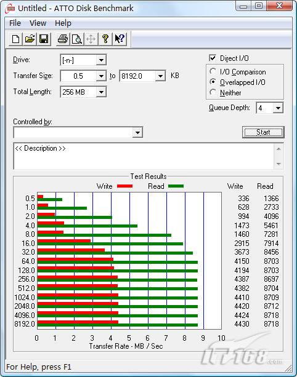Click the Start benchmark button
This screenshot has width=297, height=377.
(263, 132)
